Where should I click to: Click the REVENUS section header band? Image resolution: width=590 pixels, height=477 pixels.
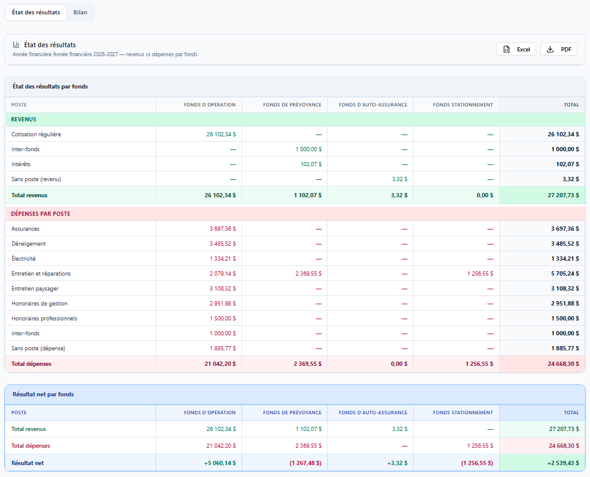click(x=295, y=120)
